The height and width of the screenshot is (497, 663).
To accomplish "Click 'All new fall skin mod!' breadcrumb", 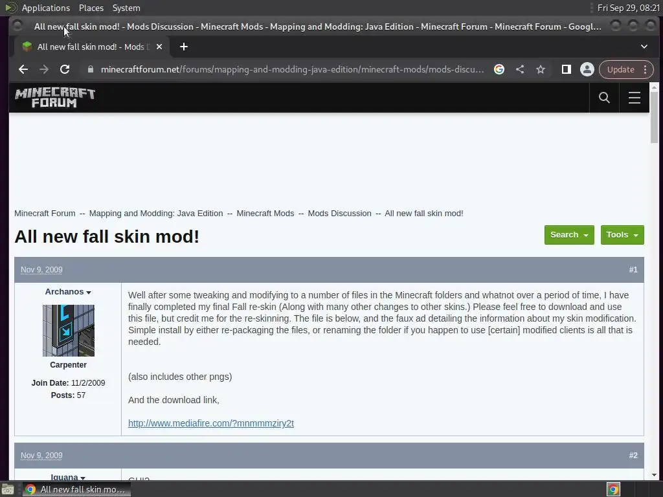I will click(x=424, y=214).
